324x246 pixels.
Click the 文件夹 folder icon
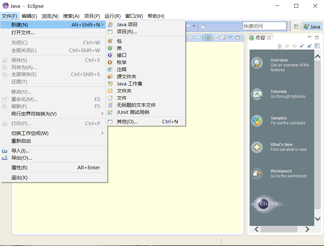pos(110,91)
